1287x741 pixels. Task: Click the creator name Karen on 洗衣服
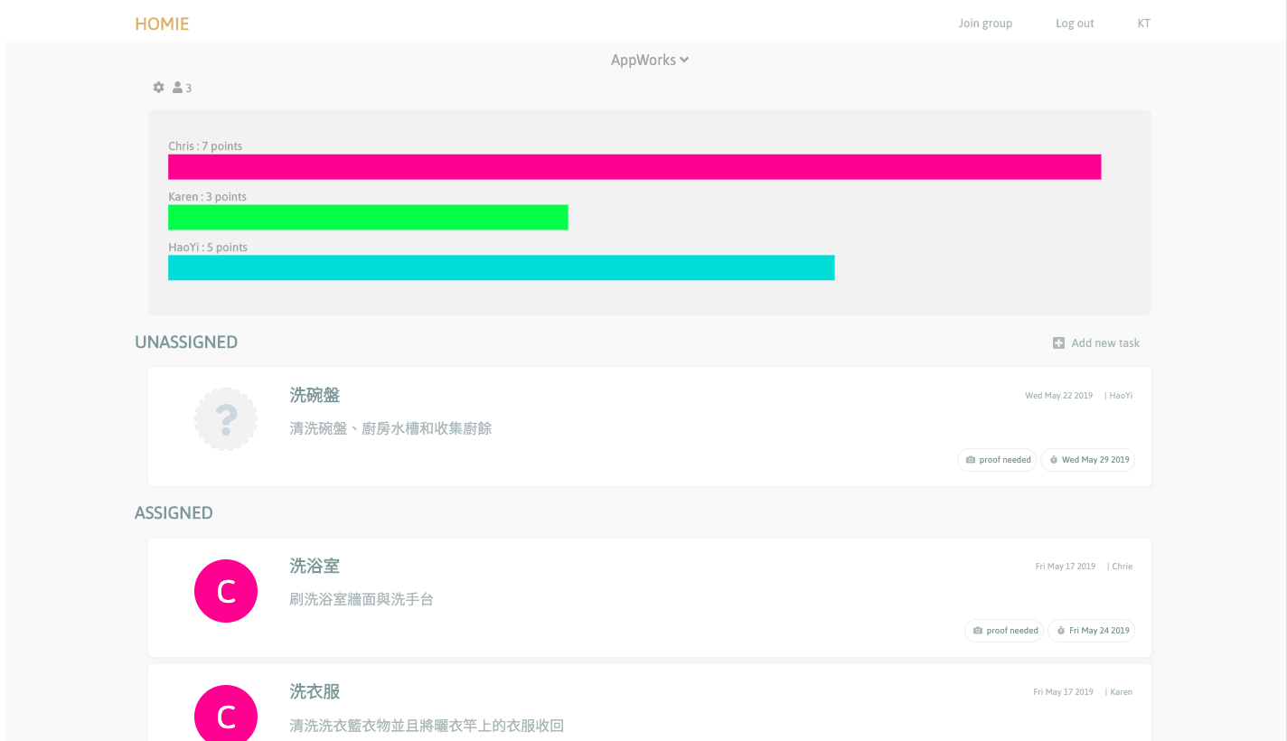pyautogui.click(x=1121, y=692)
